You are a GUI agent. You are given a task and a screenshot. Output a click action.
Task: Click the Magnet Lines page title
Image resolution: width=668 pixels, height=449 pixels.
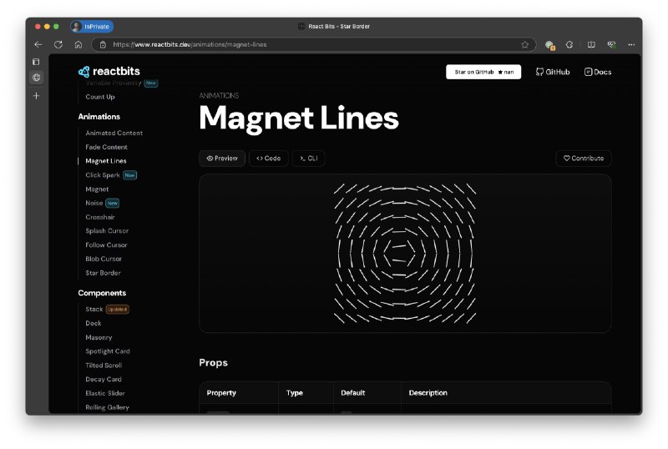(299, 118)
